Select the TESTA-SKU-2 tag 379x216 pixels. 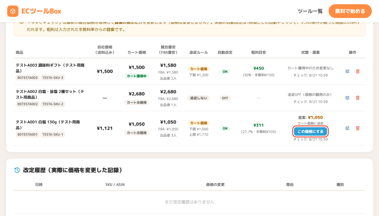tap(53, 104)
